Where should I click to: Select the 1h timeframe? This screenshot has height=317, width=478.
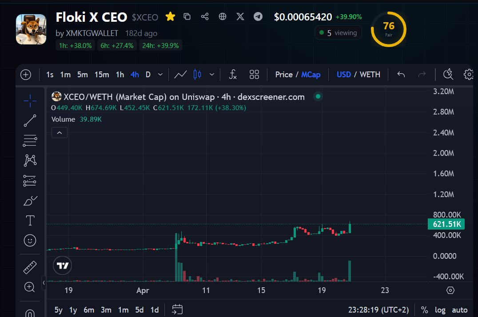[120, 75]
